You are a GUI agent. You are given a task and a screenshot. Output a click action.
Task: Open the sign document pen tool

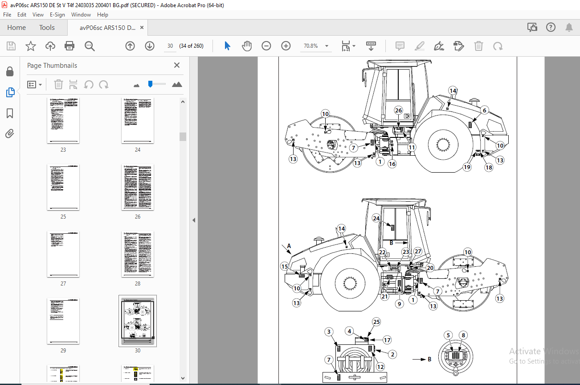tap(439, 46)
